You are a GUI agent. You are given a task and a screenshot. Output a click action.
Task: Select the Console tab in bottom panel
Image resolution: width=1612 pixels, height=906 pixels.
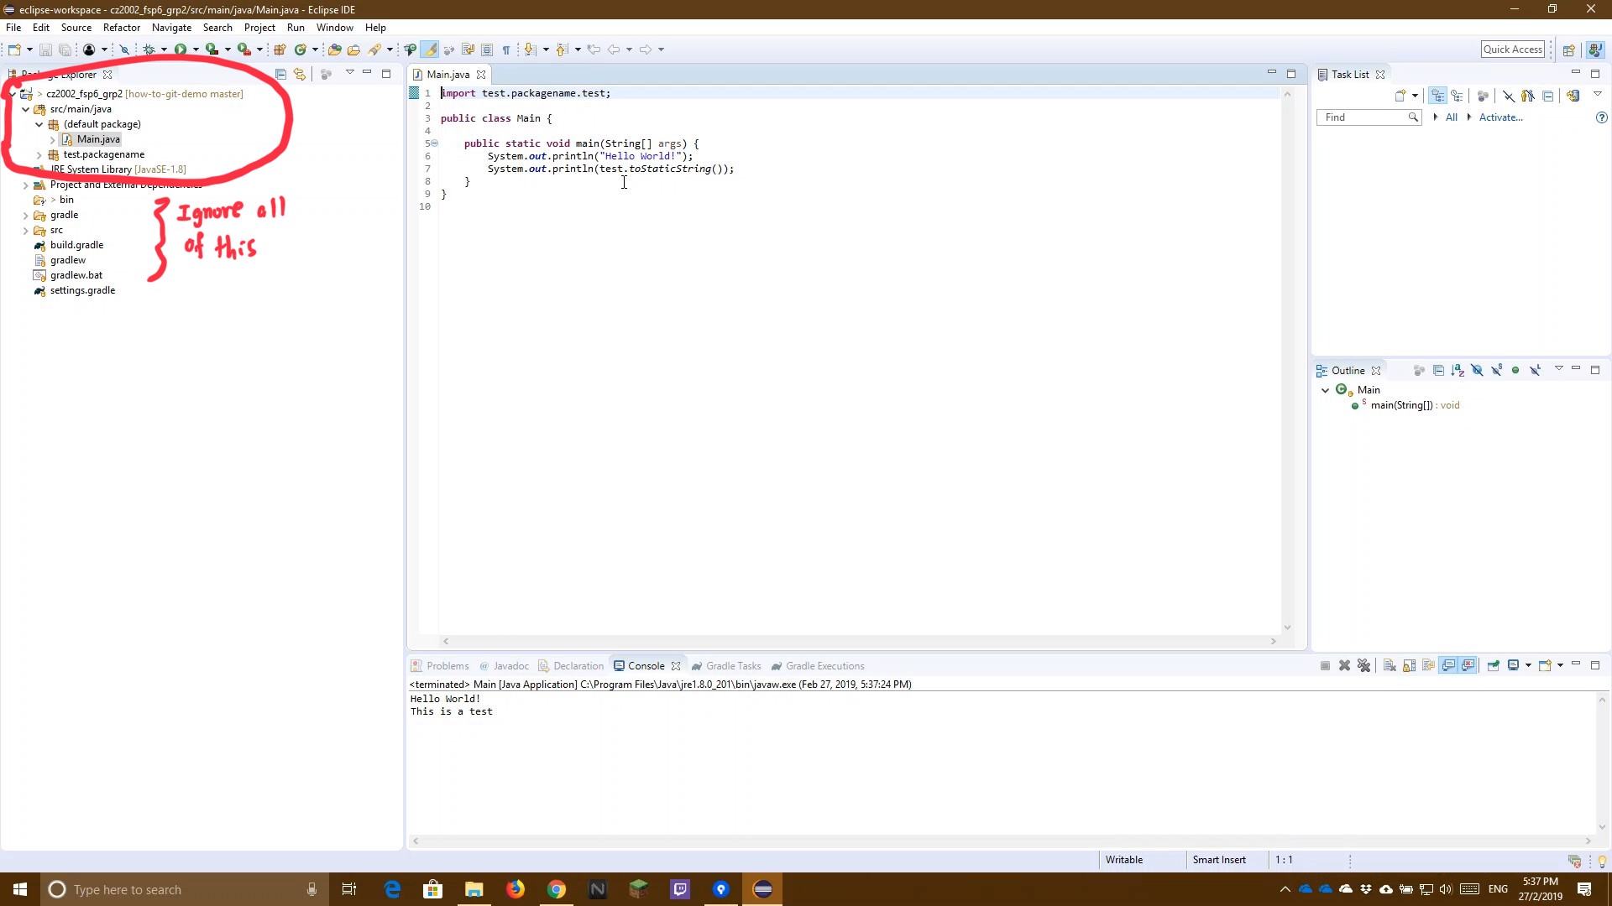[646, 665]
